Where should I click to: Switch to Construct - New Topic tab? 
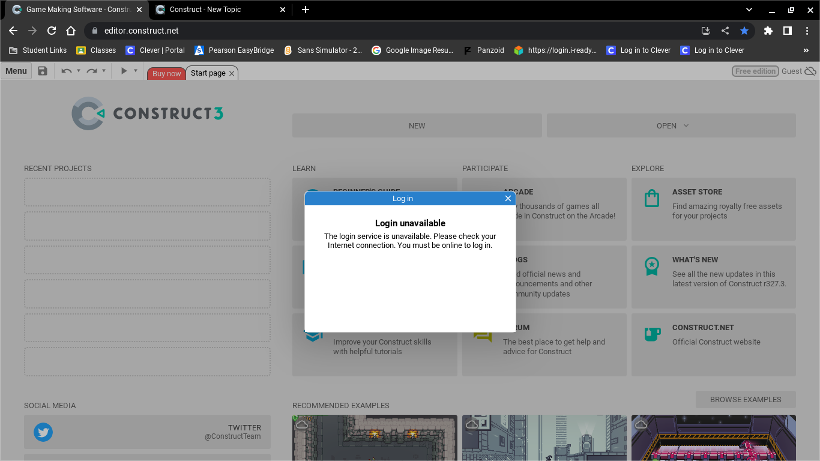pos(220,10)
